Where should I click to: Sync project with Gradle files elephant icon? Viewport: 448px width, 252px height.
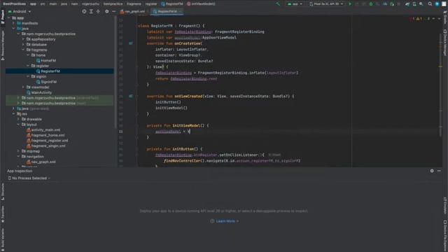407,4
